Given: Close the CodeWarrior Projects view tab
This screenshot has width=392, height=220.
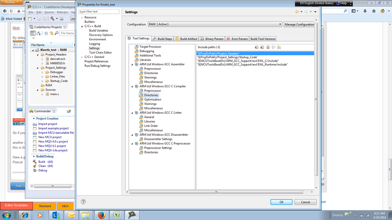Looking at the screenshot, I should (65, 27).
